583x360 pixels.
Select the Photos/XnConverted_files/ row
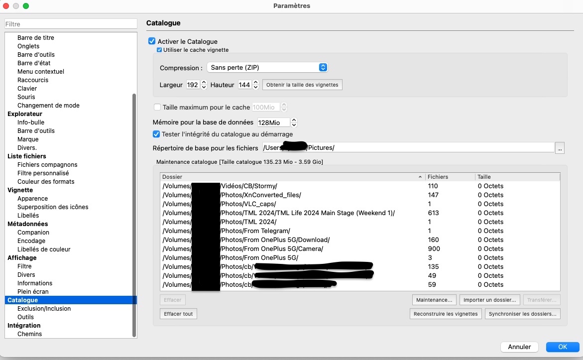(x=360, y=195)
